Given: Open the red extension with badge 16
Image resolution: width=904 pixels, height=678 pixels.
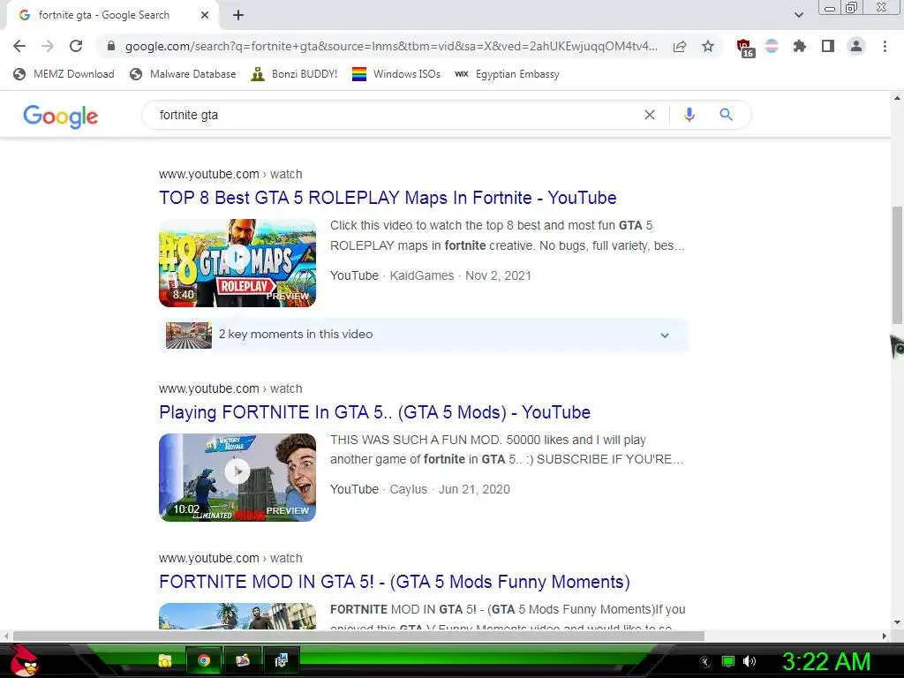Looking at the screenshot, I should [744, 48].
